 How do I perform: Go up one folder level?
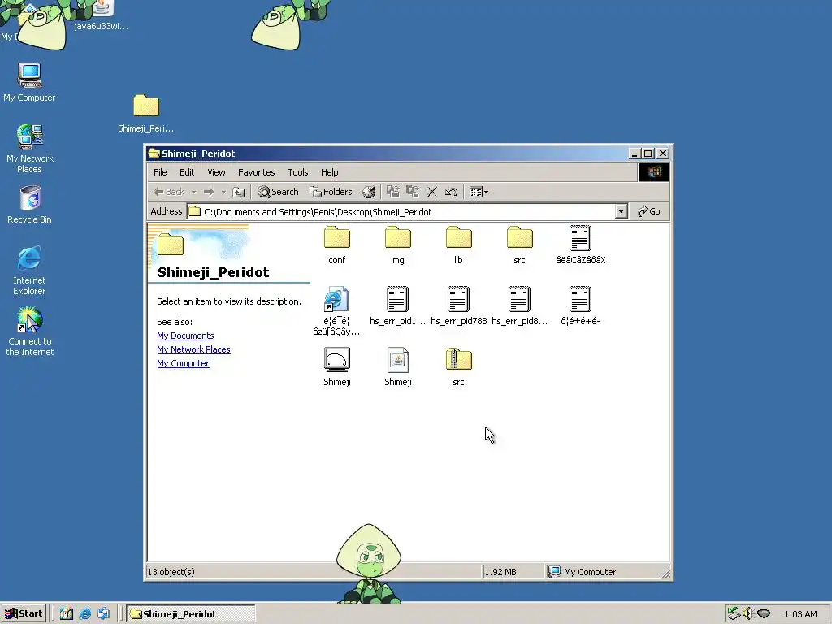pos(239,192)
